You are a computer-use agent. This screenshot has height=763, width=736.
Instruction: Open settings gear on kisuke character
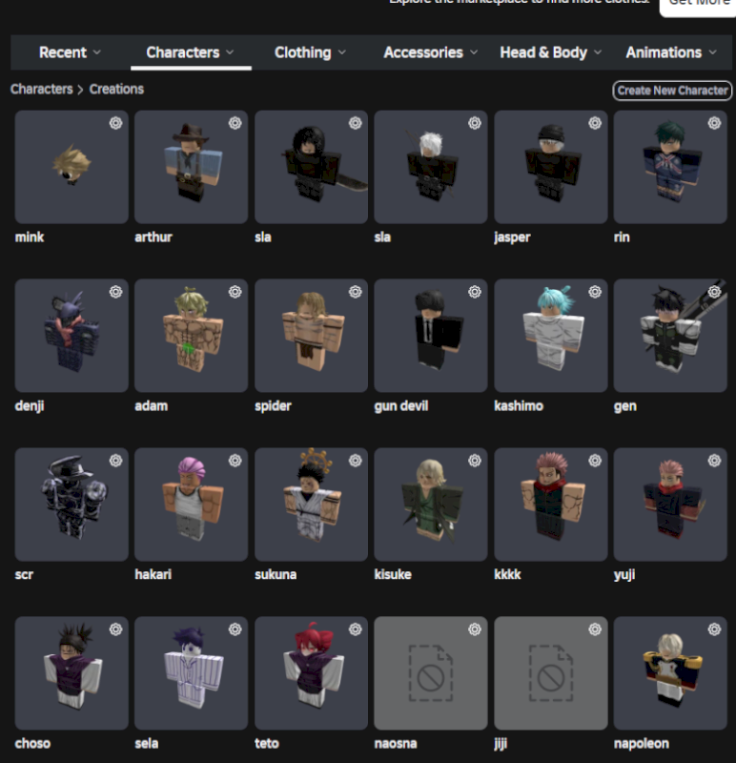click(x=475, y=461)
